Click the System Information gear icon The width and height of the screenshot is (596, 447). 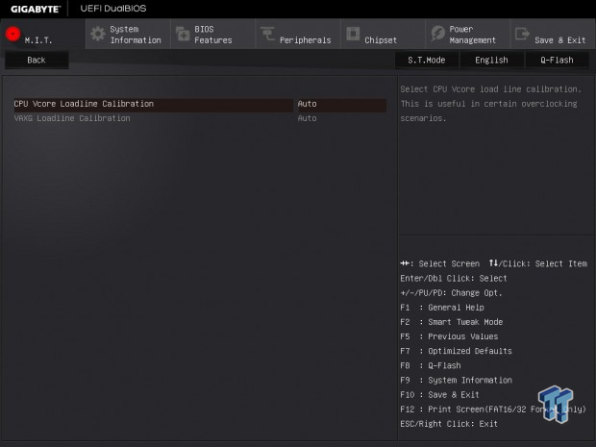click(x=98, y=34)
